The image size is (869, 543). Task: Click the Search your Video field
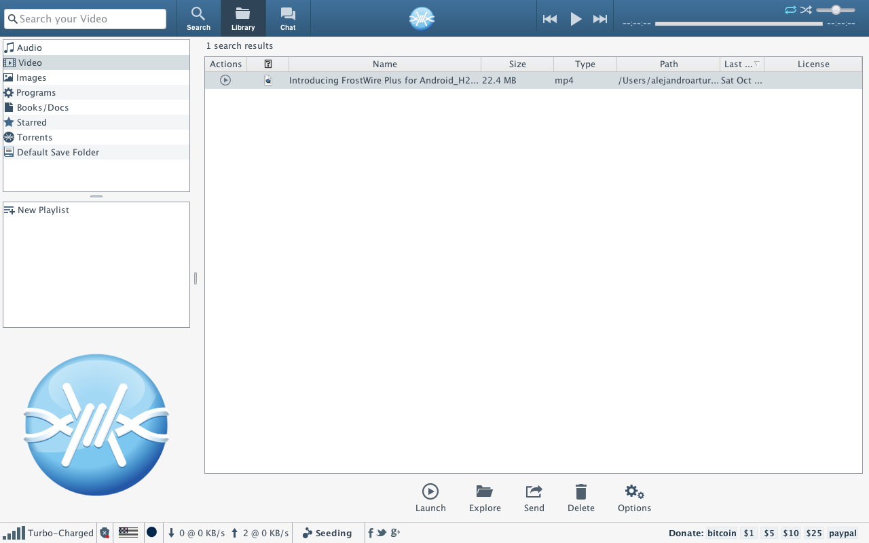coord(86,19)
